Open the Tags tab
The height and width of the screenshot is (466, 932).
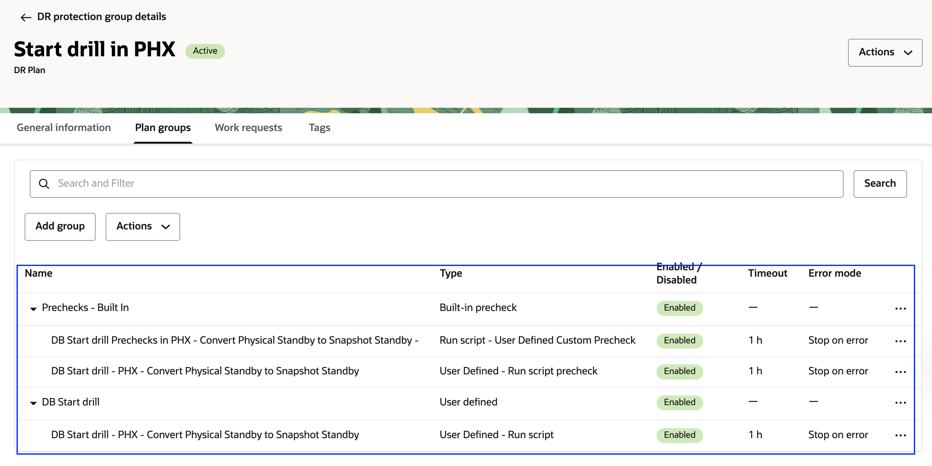coord(319,128)
